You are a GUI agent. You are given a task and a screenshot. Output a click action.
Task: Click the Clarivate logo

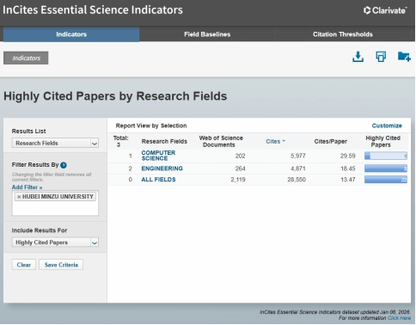coord(385,10)
